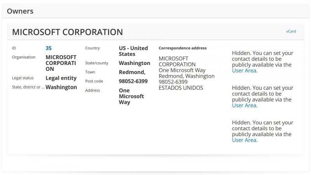Image resolution: width=311 pixels, height=175 pixels.
Task: Click the Organisation label
Action: tap(24, 57)
